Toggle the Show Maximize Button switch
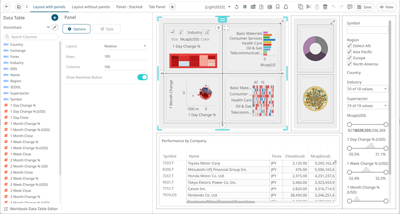 click(x=142, y=78)
